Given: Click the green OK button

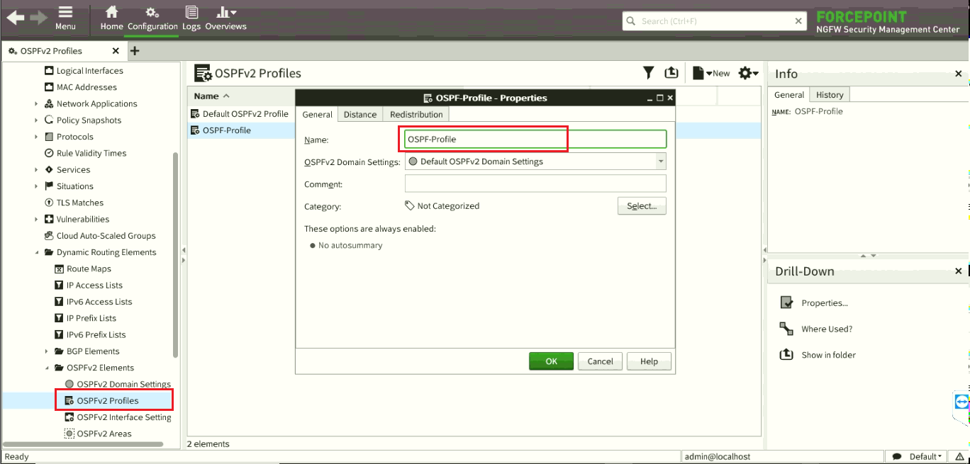Looking at the screenshot, I should (x=551, y=361).
